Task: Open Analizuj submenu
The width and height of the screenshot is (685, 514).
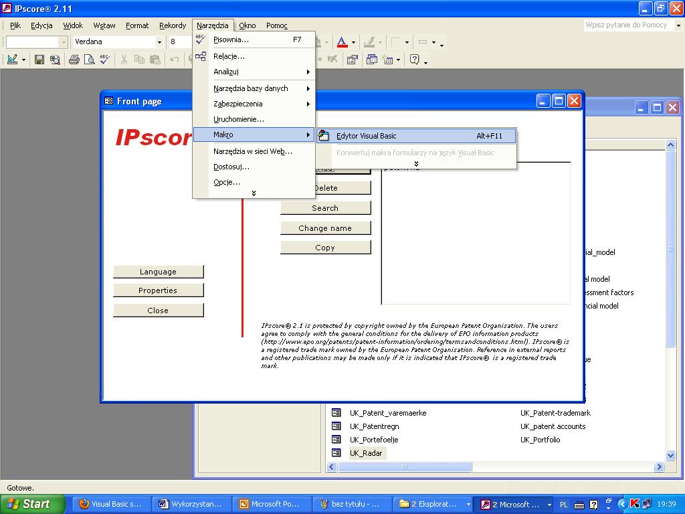Action: pos(254,72)
